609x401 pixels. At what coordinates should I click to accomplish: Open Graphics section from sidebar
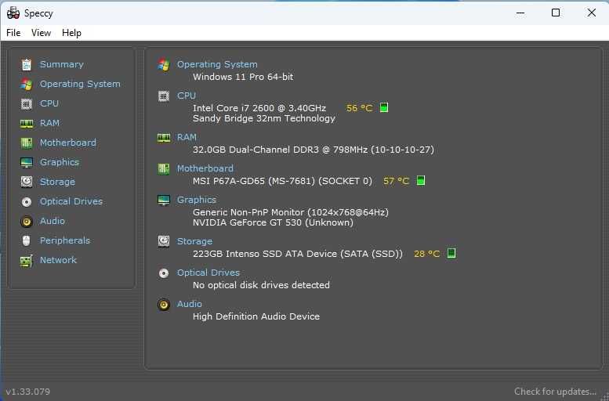60,162
